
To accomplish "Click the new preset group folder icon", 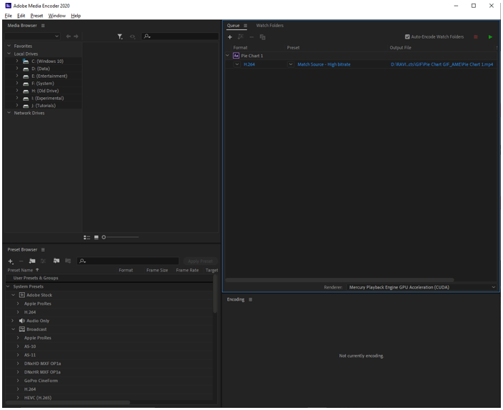I will pos(32,261).
